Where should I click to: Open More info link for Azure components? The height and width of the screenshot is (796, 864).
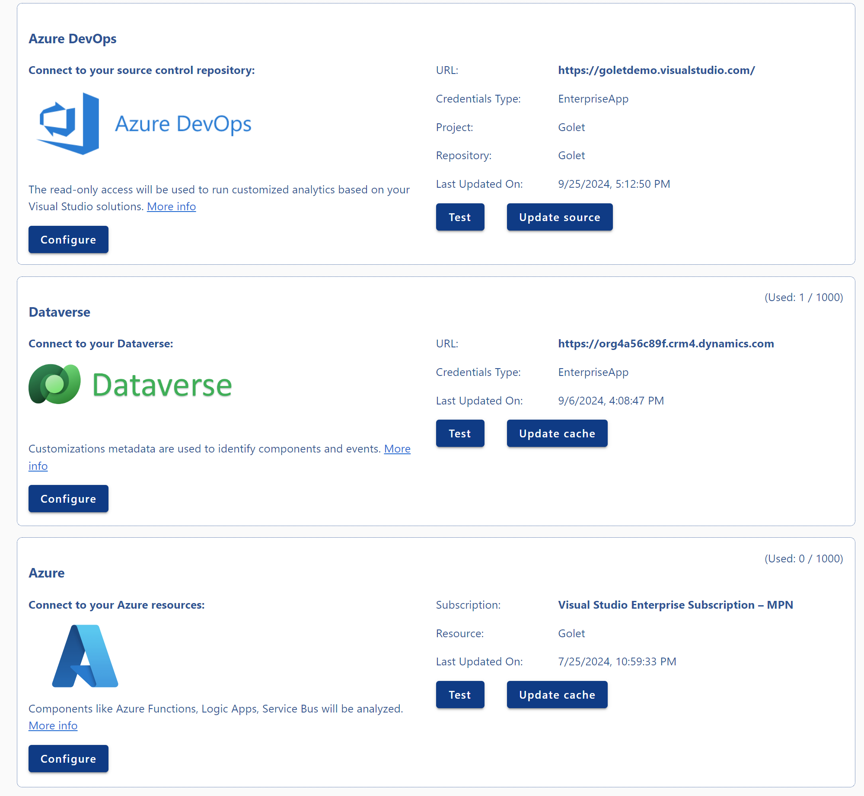(x=53, y=726)
